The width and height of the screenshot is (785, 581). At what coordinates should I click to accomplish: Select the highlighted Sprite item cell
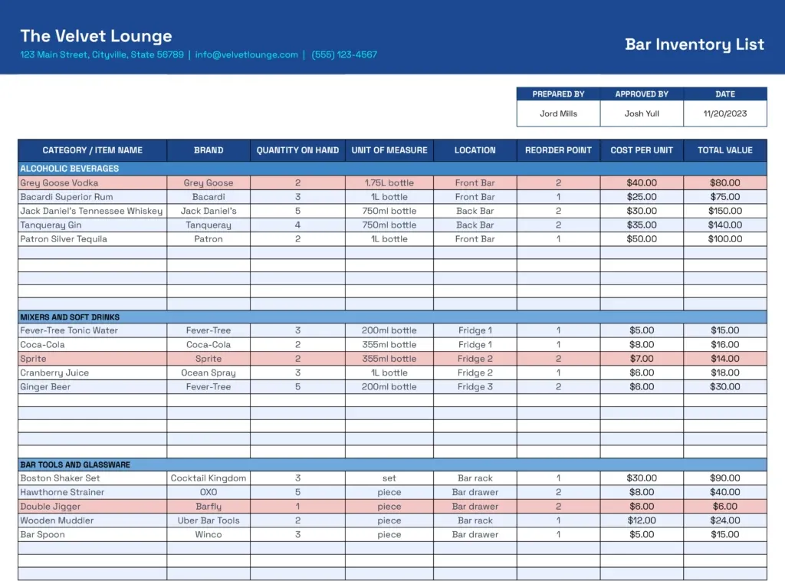(x=93, y=359)
